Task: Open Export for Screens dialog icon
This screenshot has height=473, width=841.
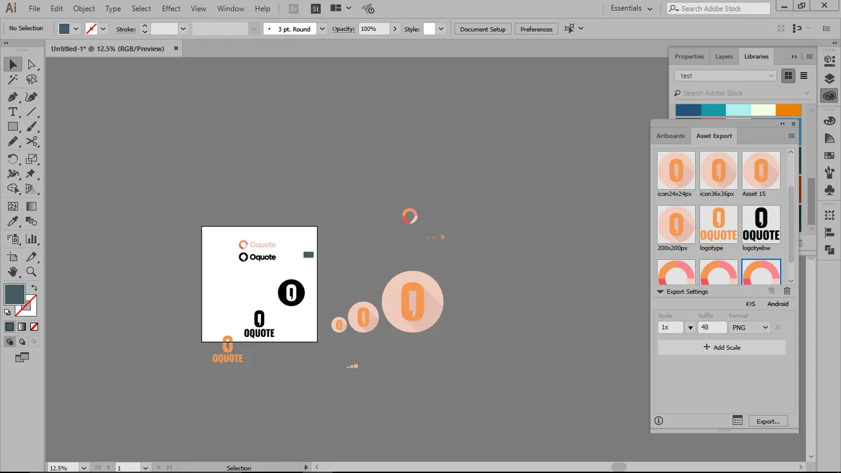Action: click(x=737, y=421)
